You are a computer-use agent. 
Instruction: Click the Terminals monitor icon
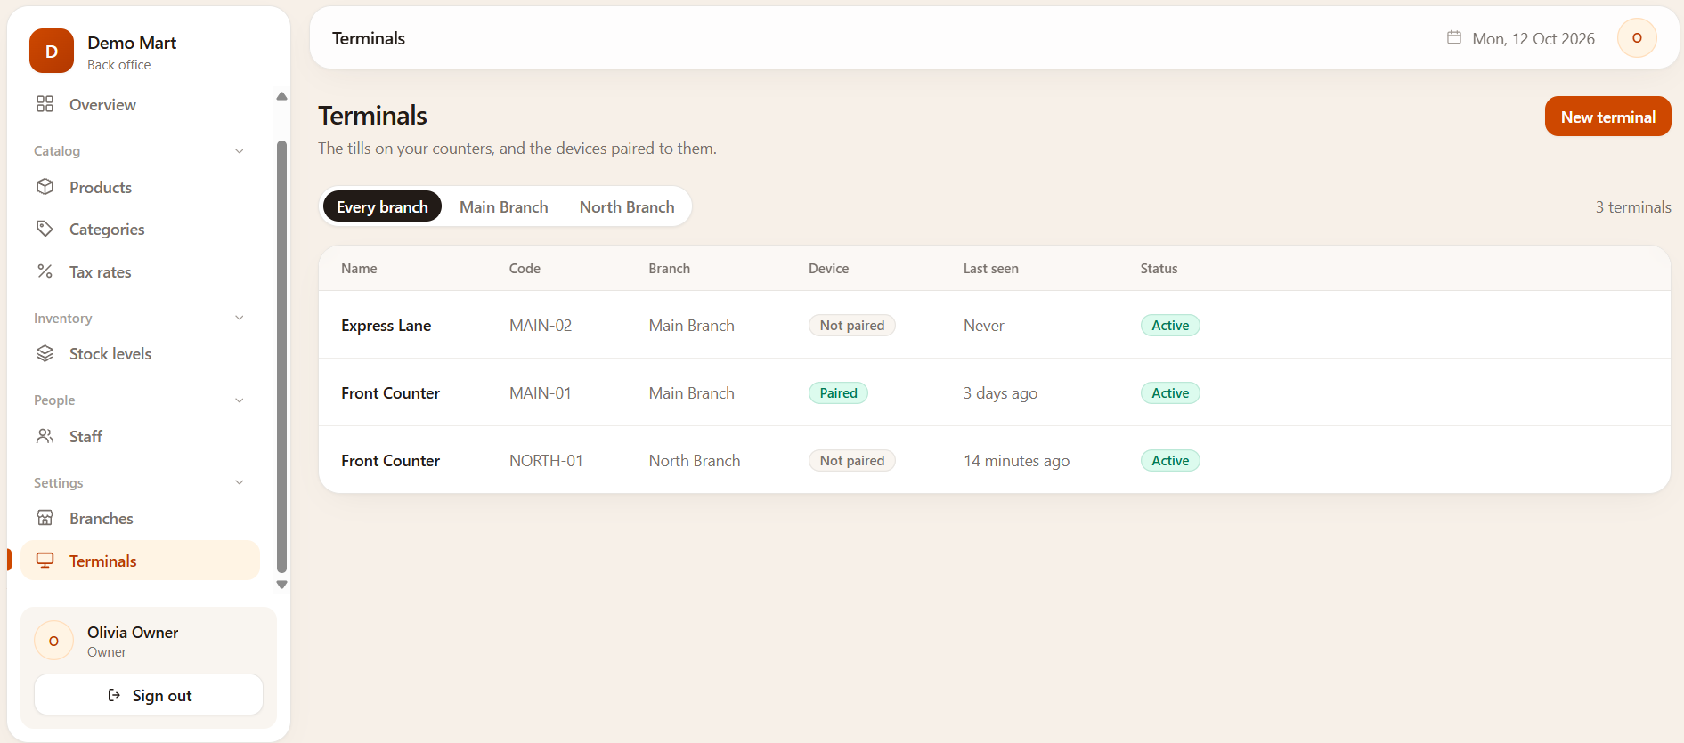click(x=45, y=561)
